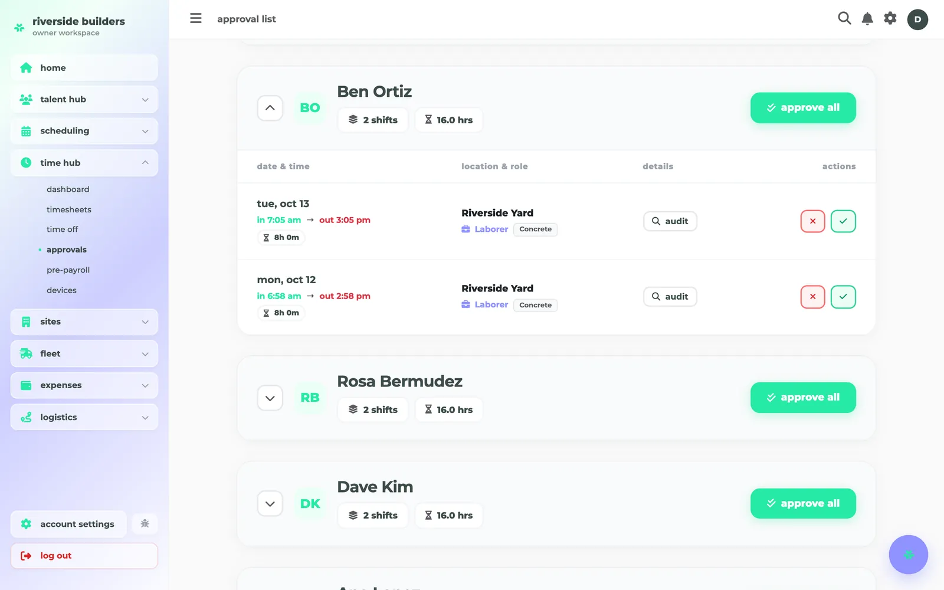Go to home in sidebar

84,68
